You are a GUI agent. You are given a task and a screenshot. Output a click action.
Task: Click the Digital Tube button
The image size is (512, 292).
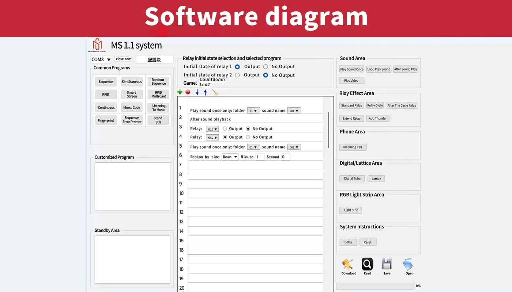(352, 178)
